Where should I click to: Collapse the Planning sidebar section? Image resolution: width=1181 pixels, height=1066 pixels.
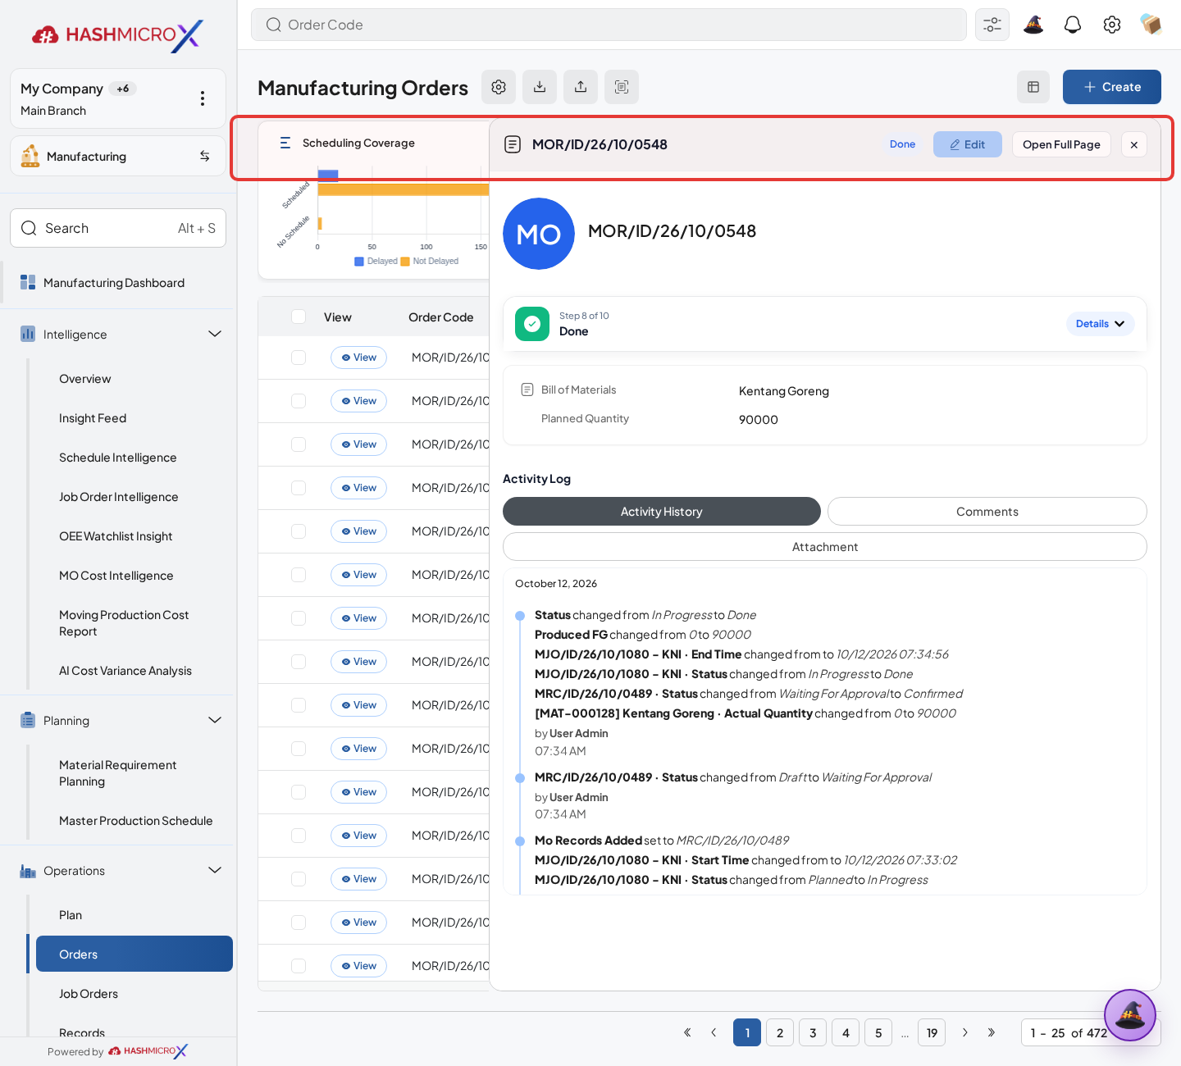(x=215, y=720)
